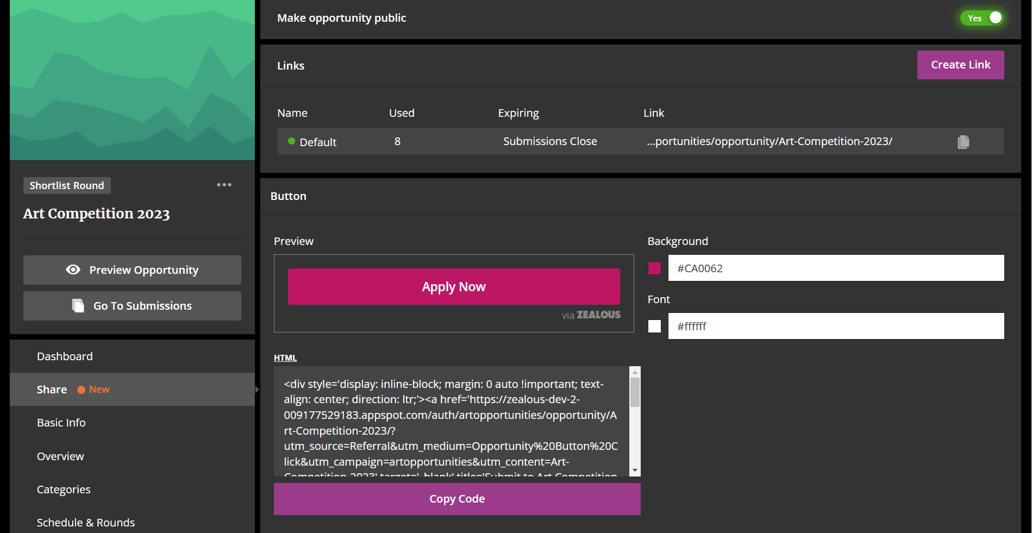Click the Copy Code button
The height and width of the screenshot is (533, 1032).
pos(457,499)
